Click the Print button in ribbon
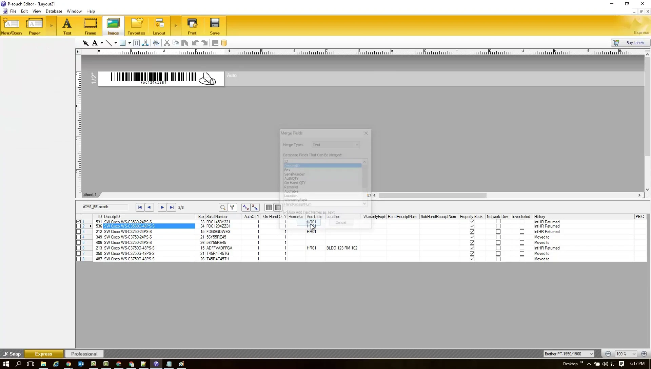This screenshot has height=369, width=651. tap(192, 26)
